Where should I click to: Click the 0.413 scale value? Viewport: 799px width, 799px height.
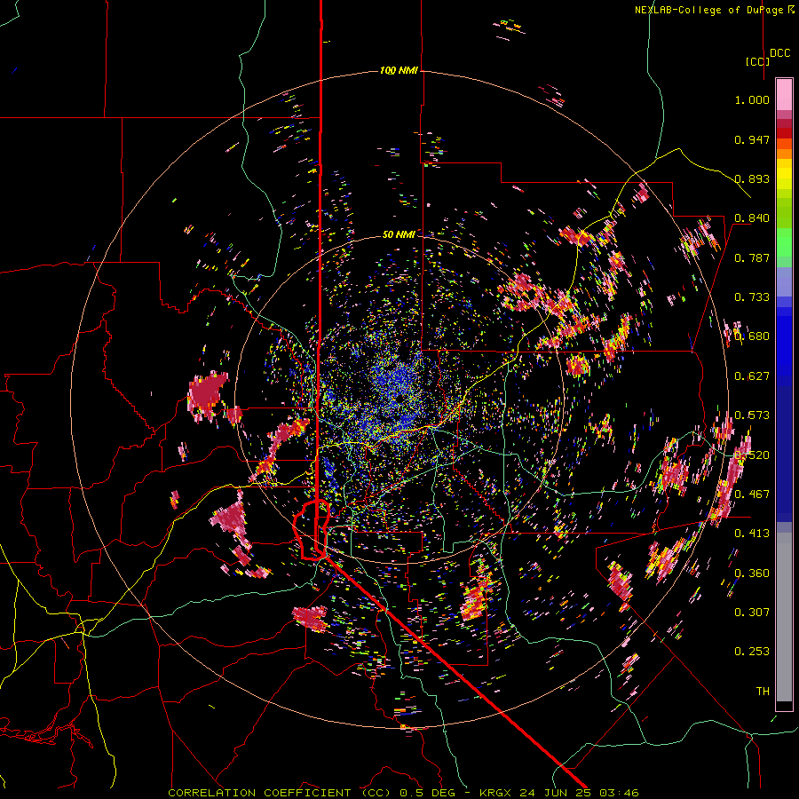click(752, 534)
